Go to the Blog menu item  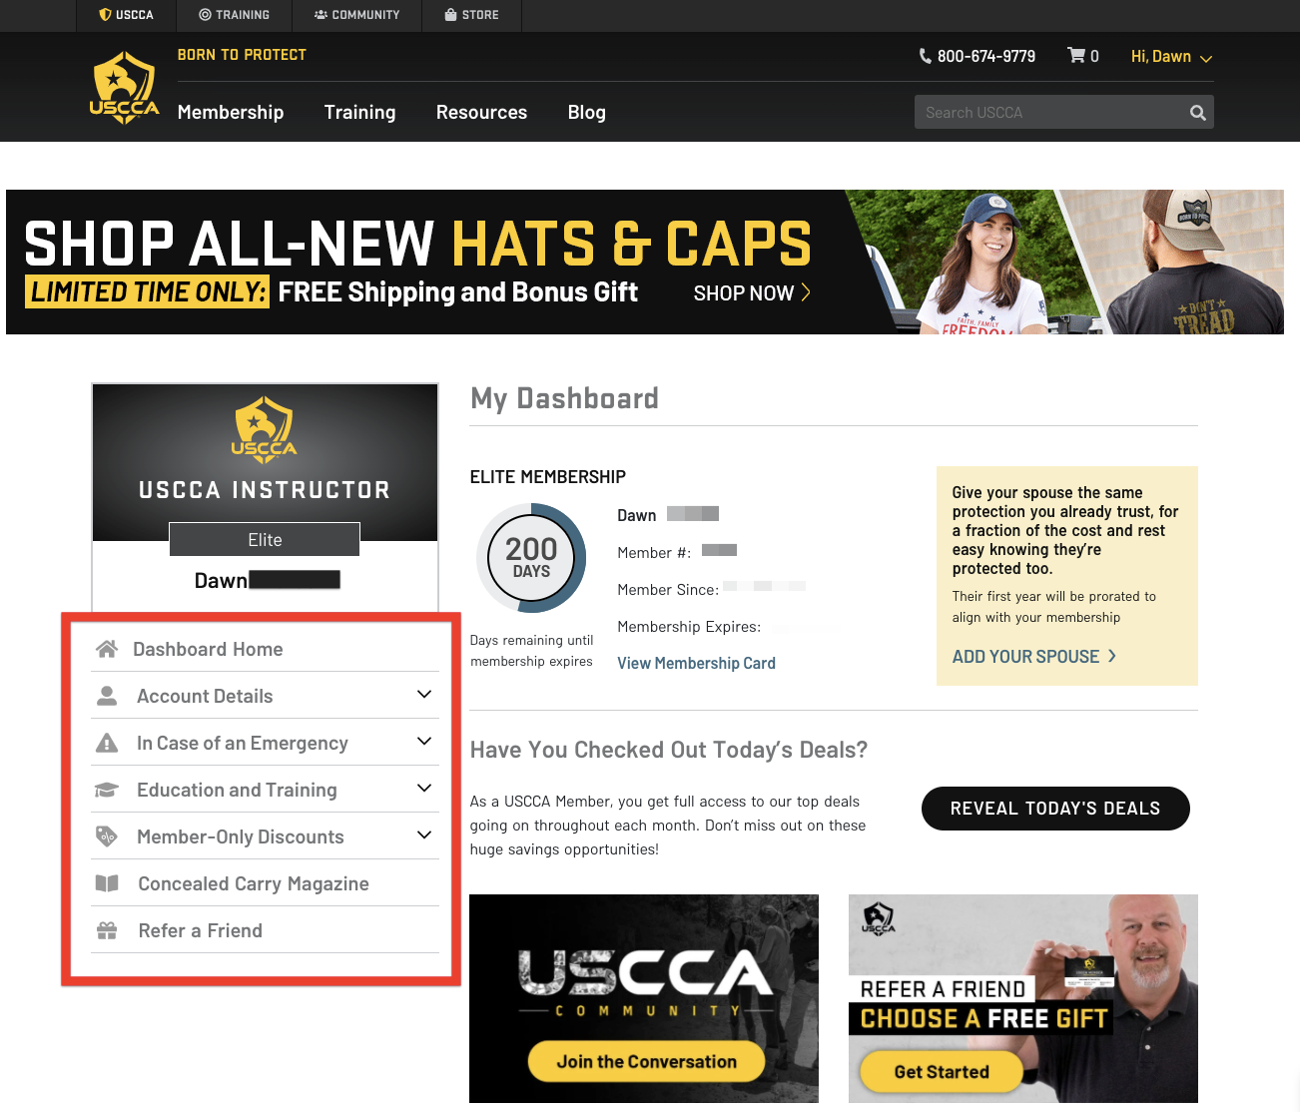click(587, 112)
